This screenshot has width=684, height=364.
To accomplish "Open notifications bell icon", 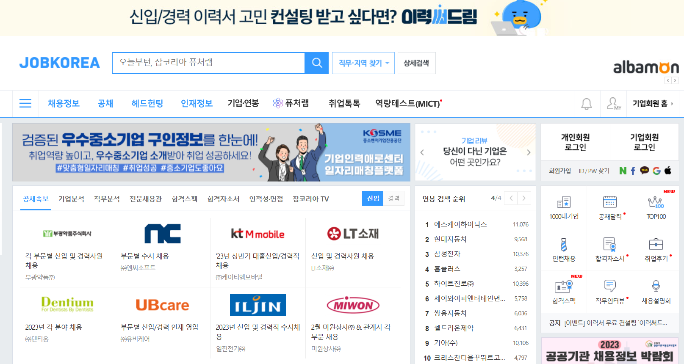I will (x=587, y=104).
